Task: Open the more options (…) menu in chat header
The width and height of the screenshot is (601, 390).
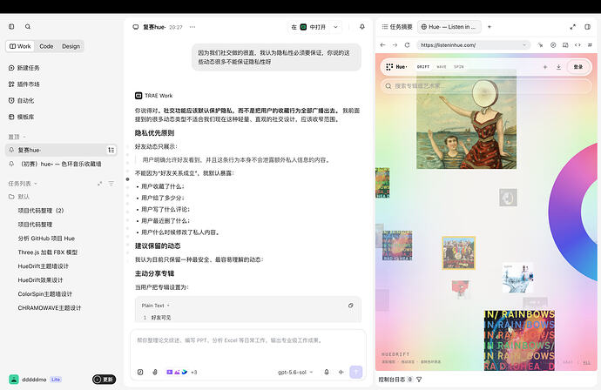Action: 192,27
